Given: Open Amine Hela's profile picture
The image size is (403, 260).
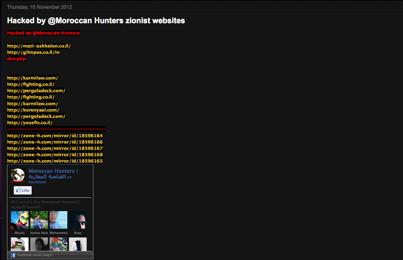Looking at the screenshot, I should [x=39, y=220].
